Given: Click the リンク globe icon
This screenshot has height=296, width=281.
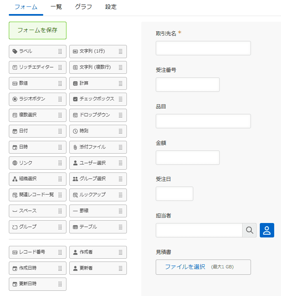Looking at the screenshot, I should [x=15, y=163].
